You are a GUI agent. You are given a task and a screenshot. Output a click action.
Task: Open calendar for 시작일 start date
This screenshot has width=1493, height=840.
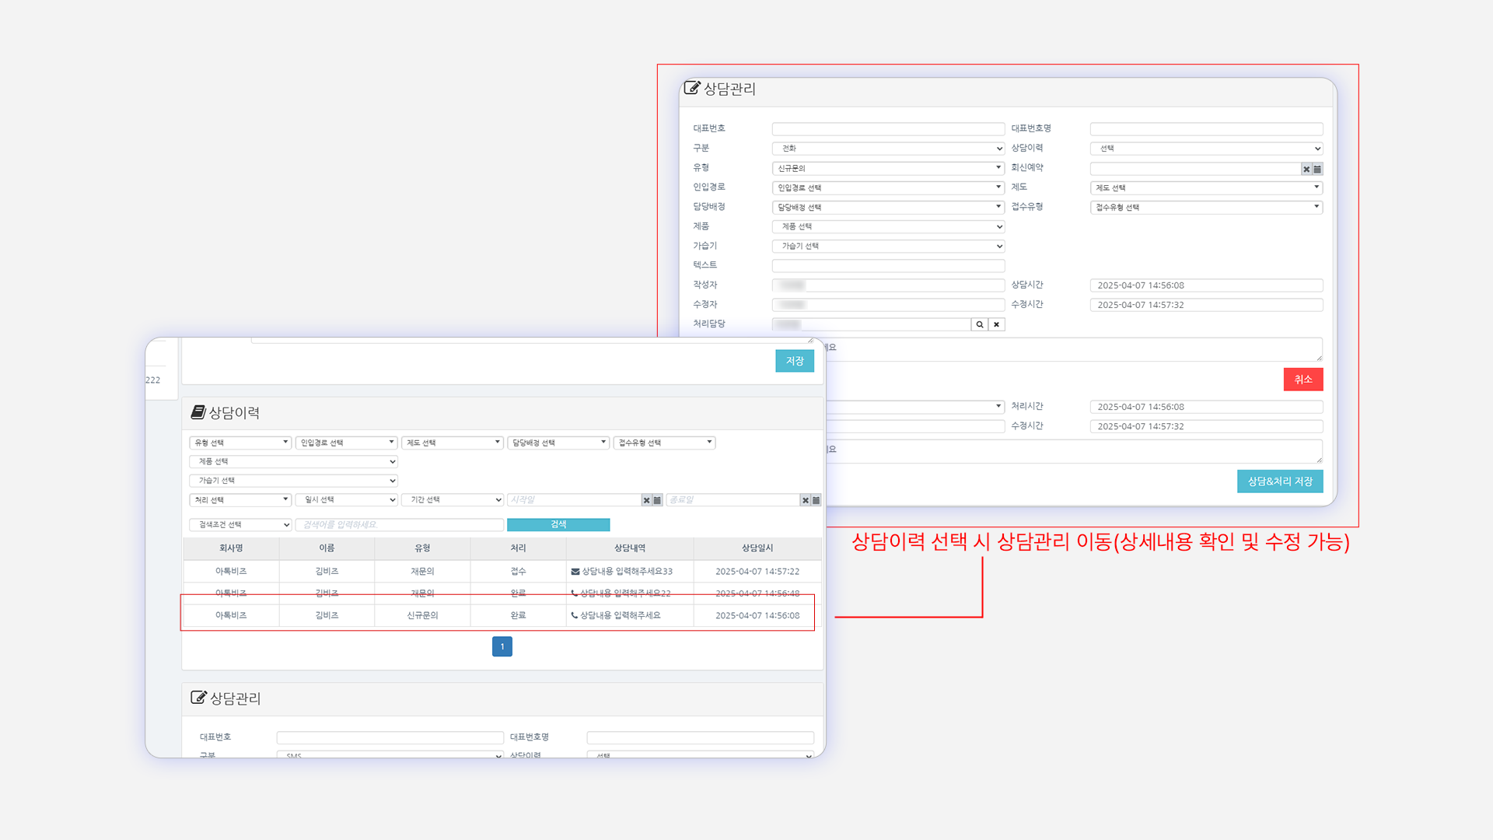coord(657,500)
